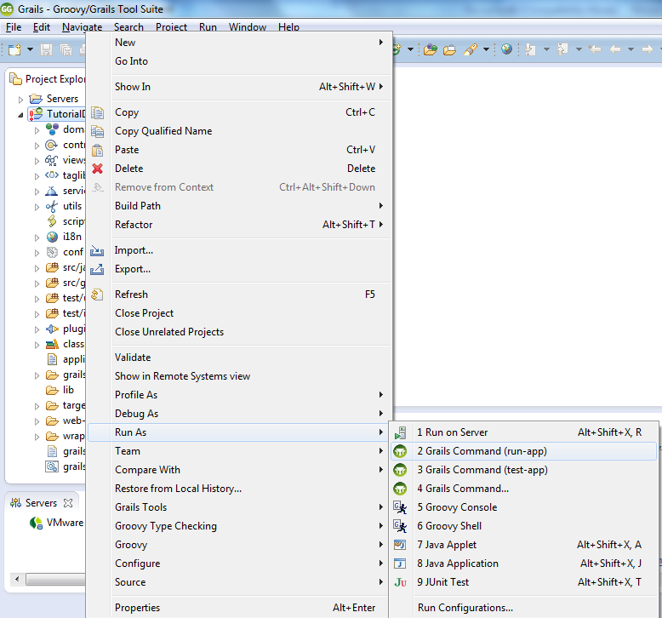
Task: Click the Import icon in context menu
Action: (97, 250)
